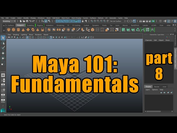Click the New Scene file icon
177x133 pixels.
pos(21,21)
